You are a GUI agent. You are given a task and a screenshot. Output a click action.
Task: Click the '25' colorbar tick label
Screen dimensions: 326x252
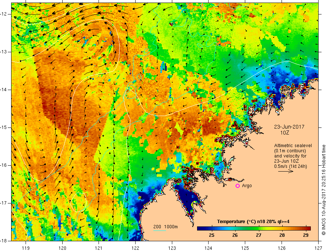(212, 235)
